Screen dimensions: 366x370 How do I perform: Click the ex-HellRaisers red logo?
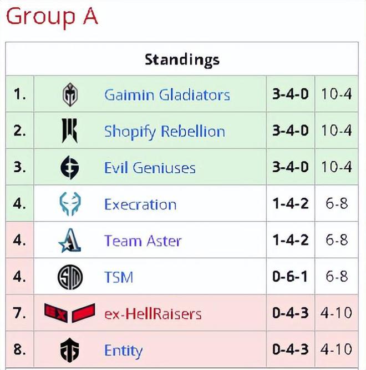tap(70, 313)
